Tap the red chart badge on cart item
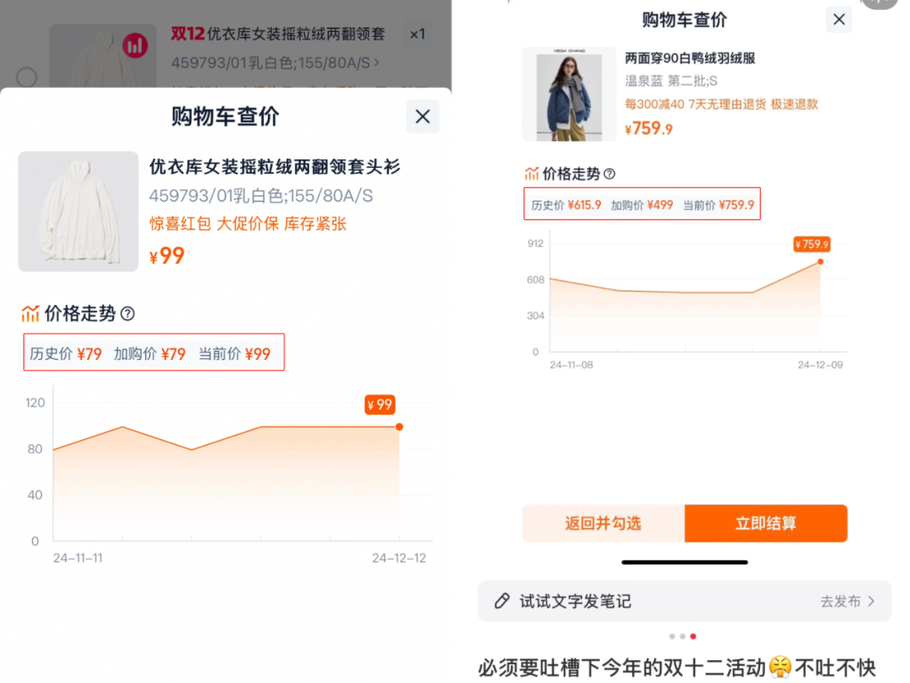Screen dimensions: 910x683 (135, 46)
